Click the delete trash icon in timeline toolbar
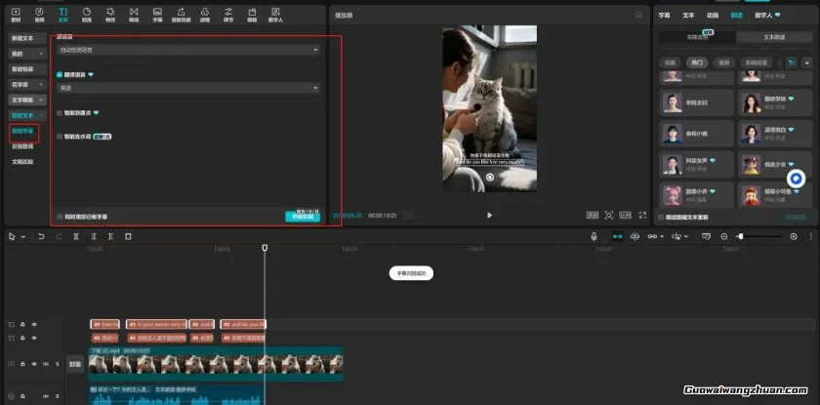 tap(128, 237)
